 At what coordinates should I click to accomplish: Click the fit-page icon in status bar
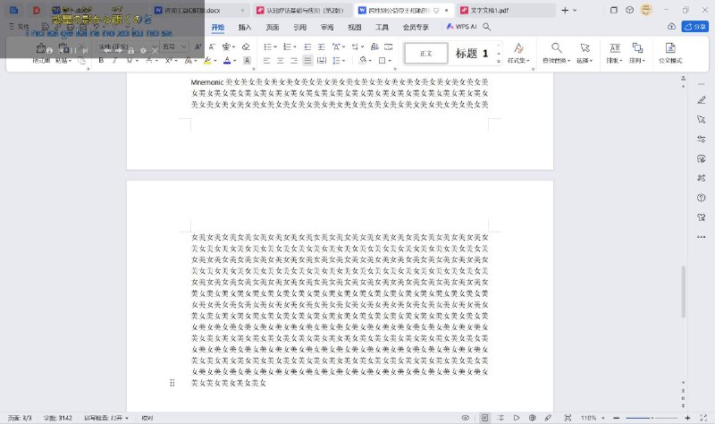(x=568, y=418)
